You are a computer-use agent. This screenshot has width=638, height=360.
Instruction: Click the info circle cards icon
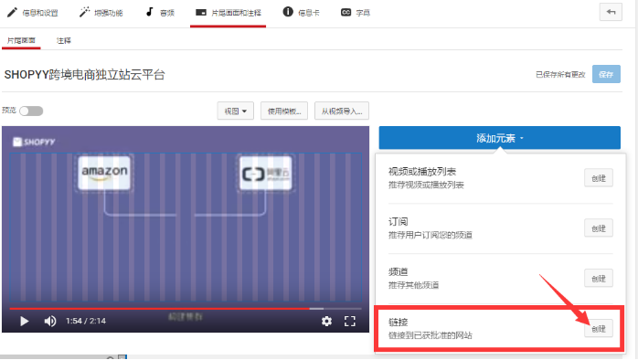[288, 12]
